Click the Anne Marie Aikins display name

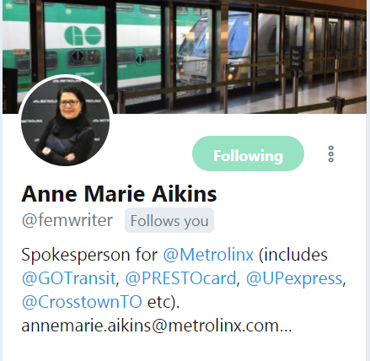coord(119,194)
